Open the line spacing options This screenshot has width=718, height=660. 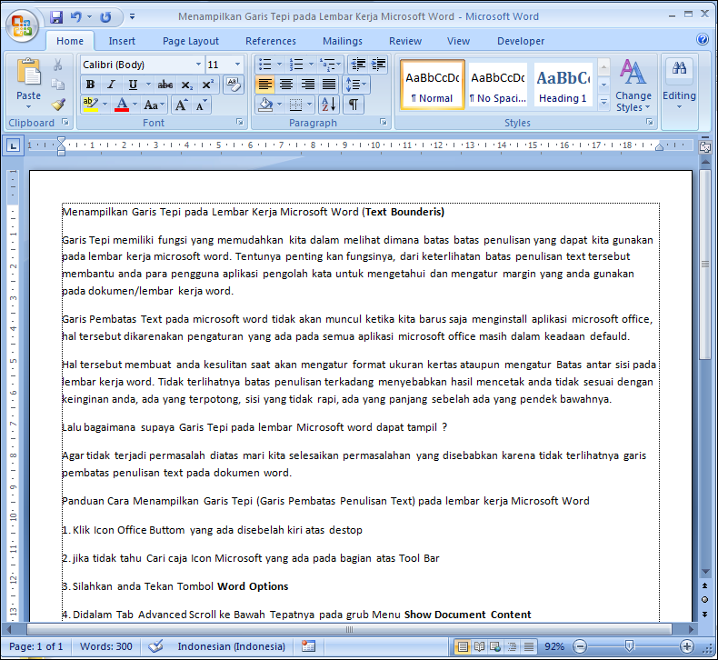click(356, 85)
